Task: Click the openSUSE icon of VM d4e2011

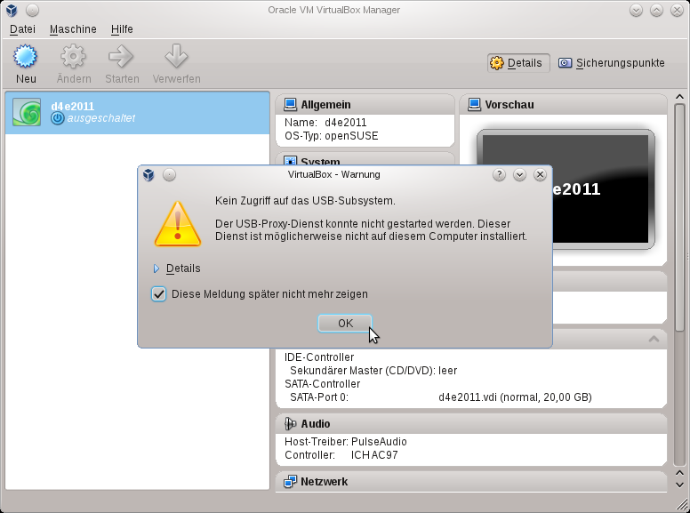Action: point(27,112)
